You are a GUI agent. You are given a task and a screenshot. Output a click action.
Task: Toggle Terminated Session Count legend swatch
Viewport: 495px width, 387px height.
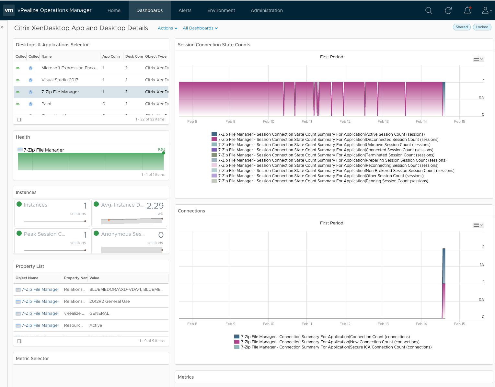pos(214,155)
